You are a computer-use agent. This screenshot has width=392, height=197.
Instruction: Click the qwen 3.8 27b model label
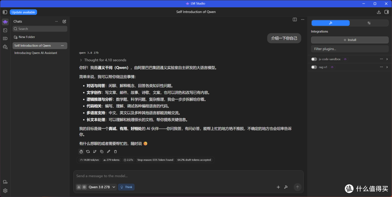tap(89, 53)
